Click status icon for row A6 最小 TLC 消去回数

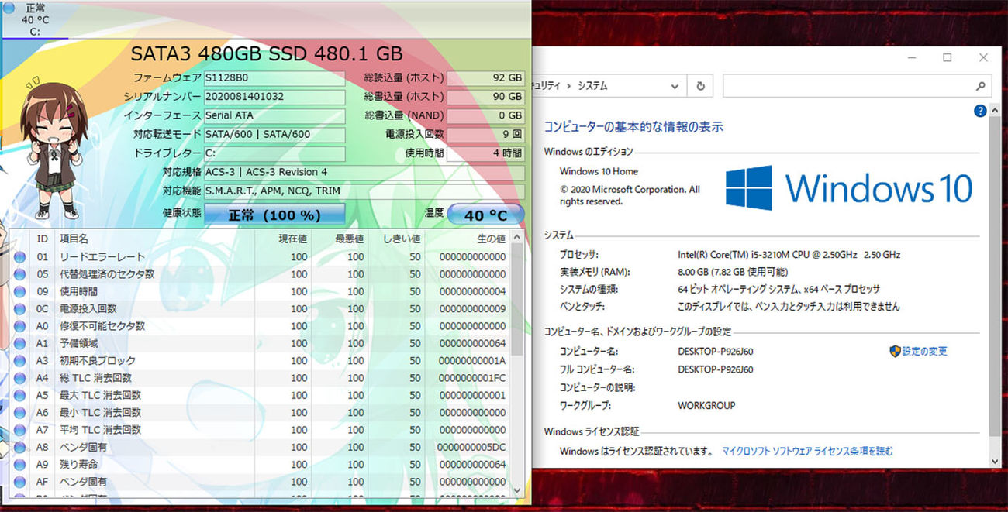pos(19,413)
